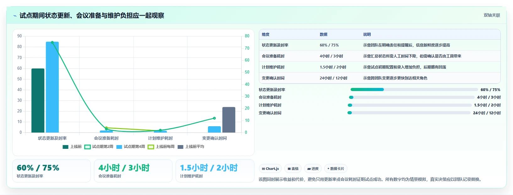Click the icon inside the Chart.js chip

(x=263, y=169)
